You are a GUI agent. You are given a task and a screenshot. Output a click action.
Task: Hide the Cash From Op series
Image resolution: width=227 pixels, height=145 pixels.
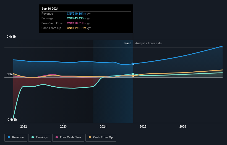click(x=101, y=138)
